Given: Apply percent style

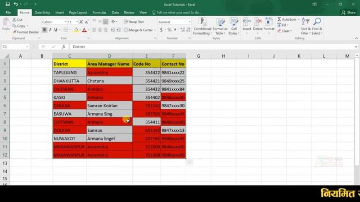Looking at the screenshot, I should click(x=169, y=30).
